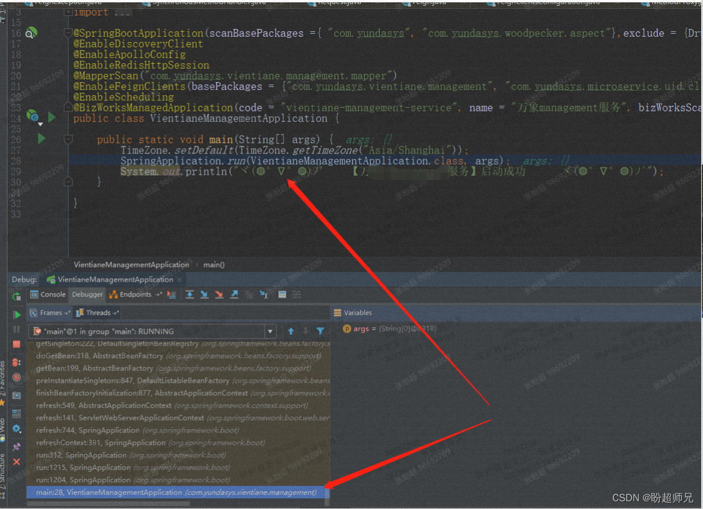Open the debug Settings gear menu
Image resolution: width=703 pixels, height=509 pixels.
(17, 429)
